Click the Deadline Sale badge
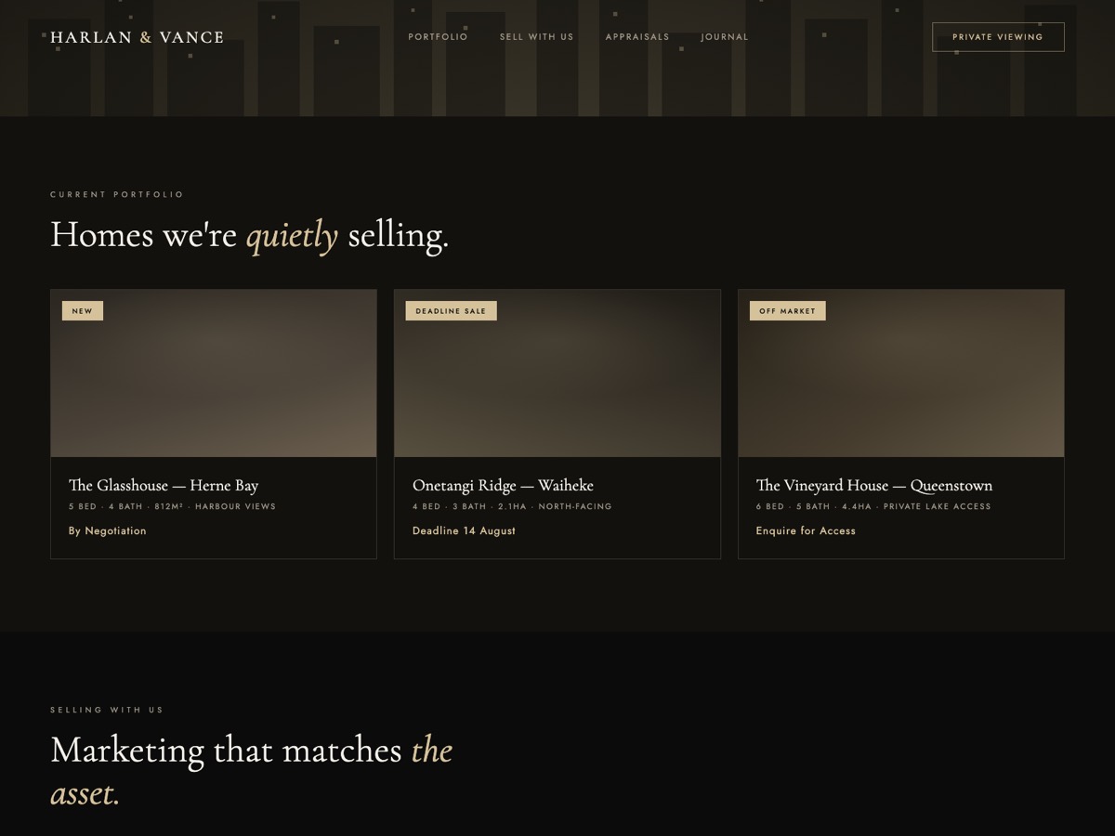The width and height of the screenshot is (1115, 836). [451, 311]
